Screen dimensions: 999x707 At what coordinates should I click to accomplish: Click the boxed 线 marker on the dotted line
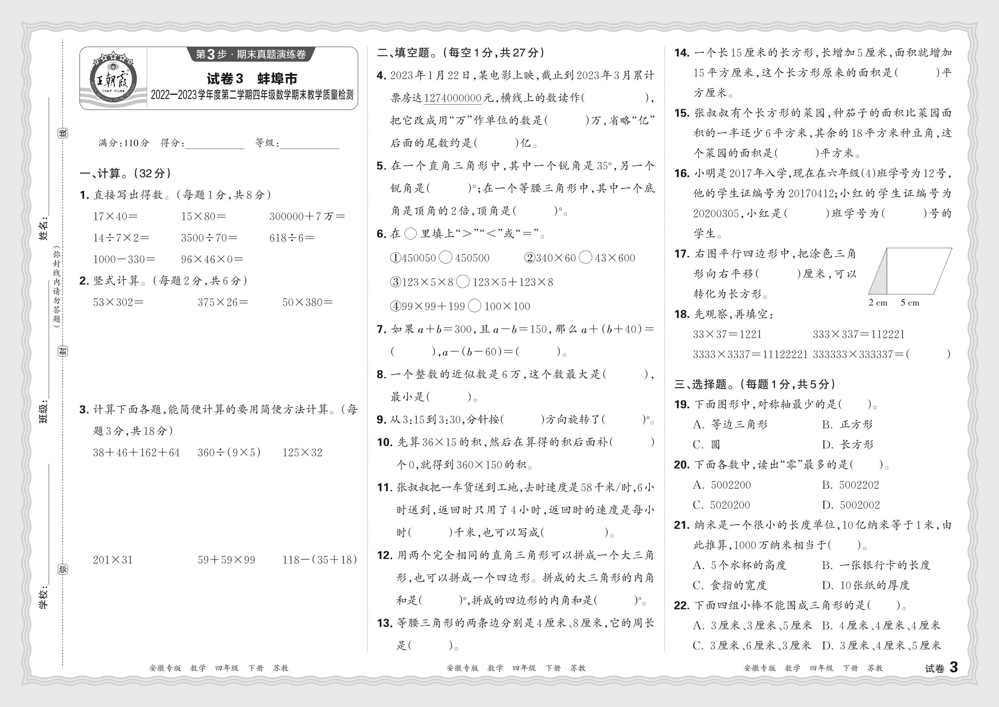click(63, 133)
